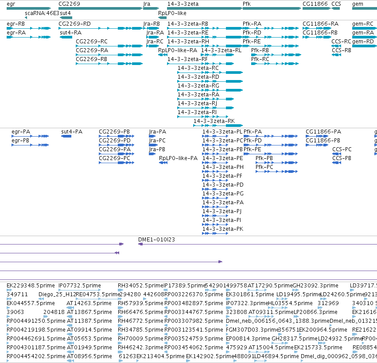Click the 14-3-3zeta-RB transcript
This screenshot has width=377, height=363.
pos(205,28)
